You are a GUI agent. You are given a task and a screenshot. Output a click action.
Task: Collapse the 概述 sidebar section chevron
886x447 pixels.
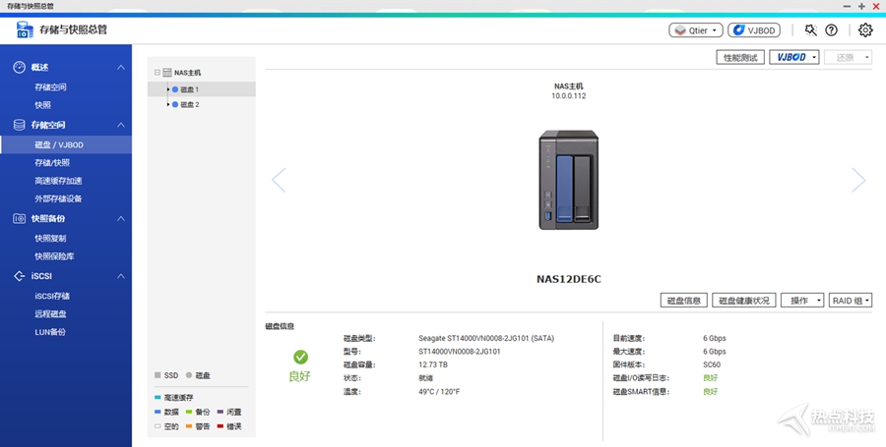tap(121, 68)
